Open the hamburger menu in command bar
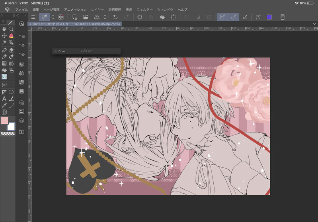This screenshot has width=318, height=222. [33, 17]
